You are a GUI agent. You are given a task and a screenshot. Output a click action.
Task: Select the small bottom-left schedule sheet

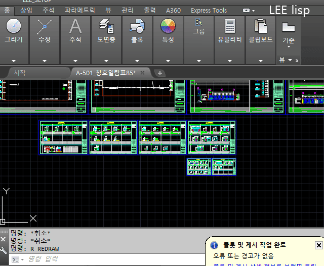[x=199, y=167]
